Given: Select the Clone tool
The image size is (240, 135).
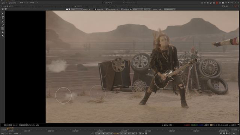Looking at the screenshot, I should pos(3,28).
